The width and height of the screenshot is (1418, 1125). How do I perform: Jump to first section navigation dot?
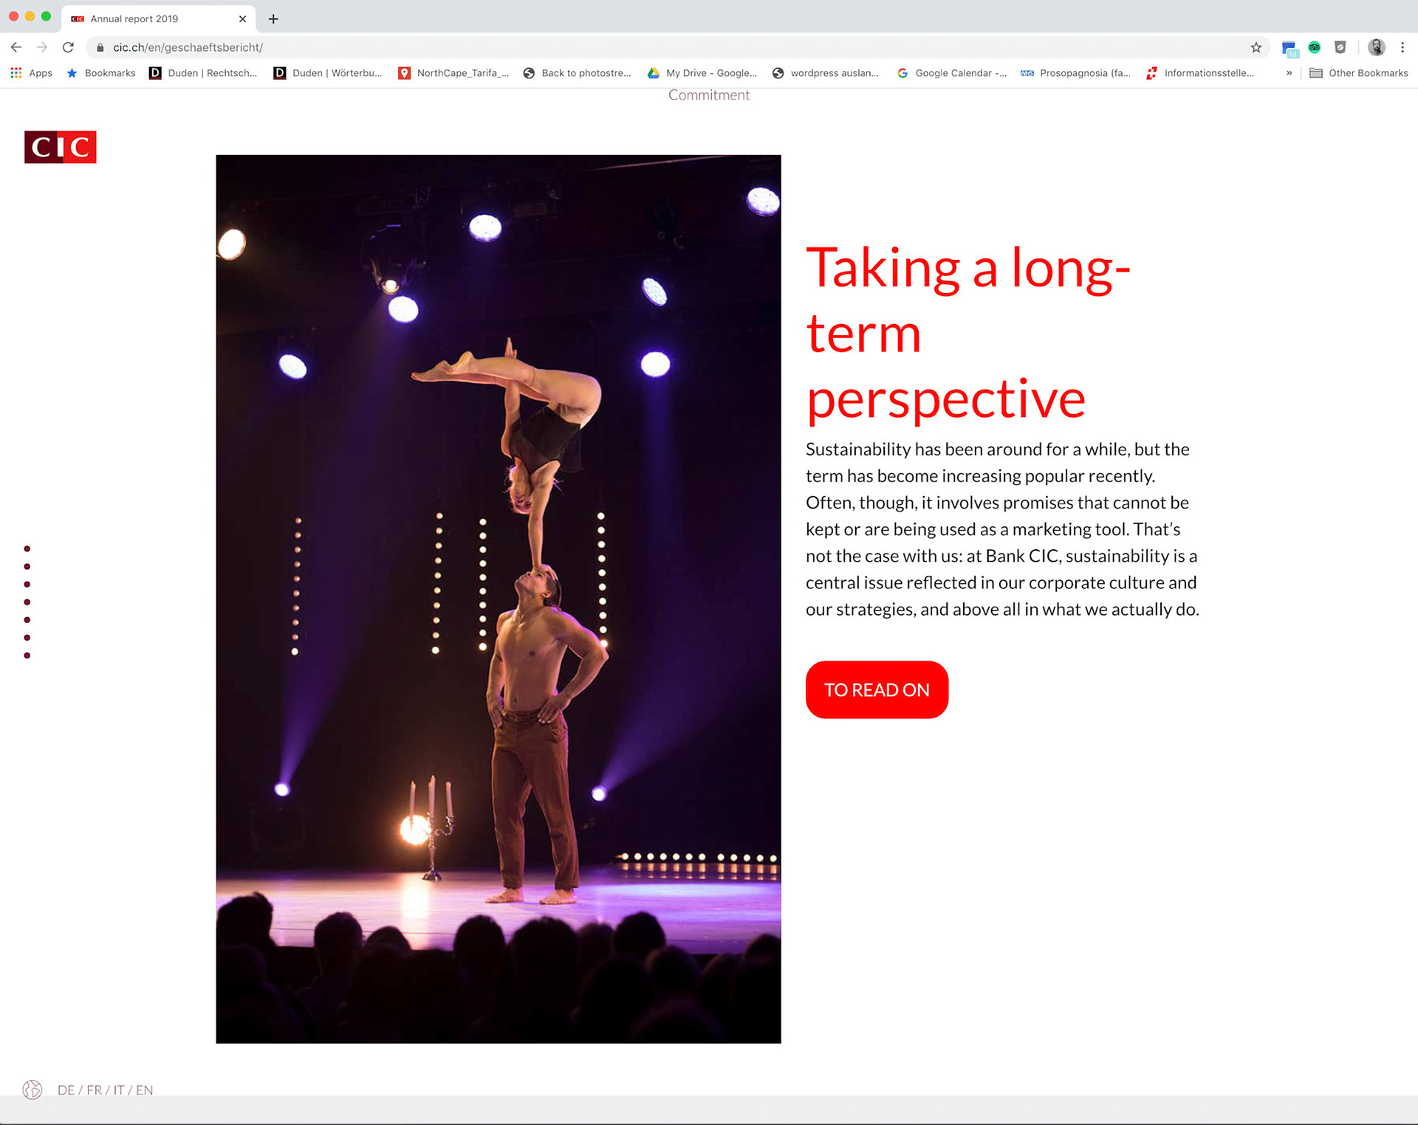[x=27, y=548]
